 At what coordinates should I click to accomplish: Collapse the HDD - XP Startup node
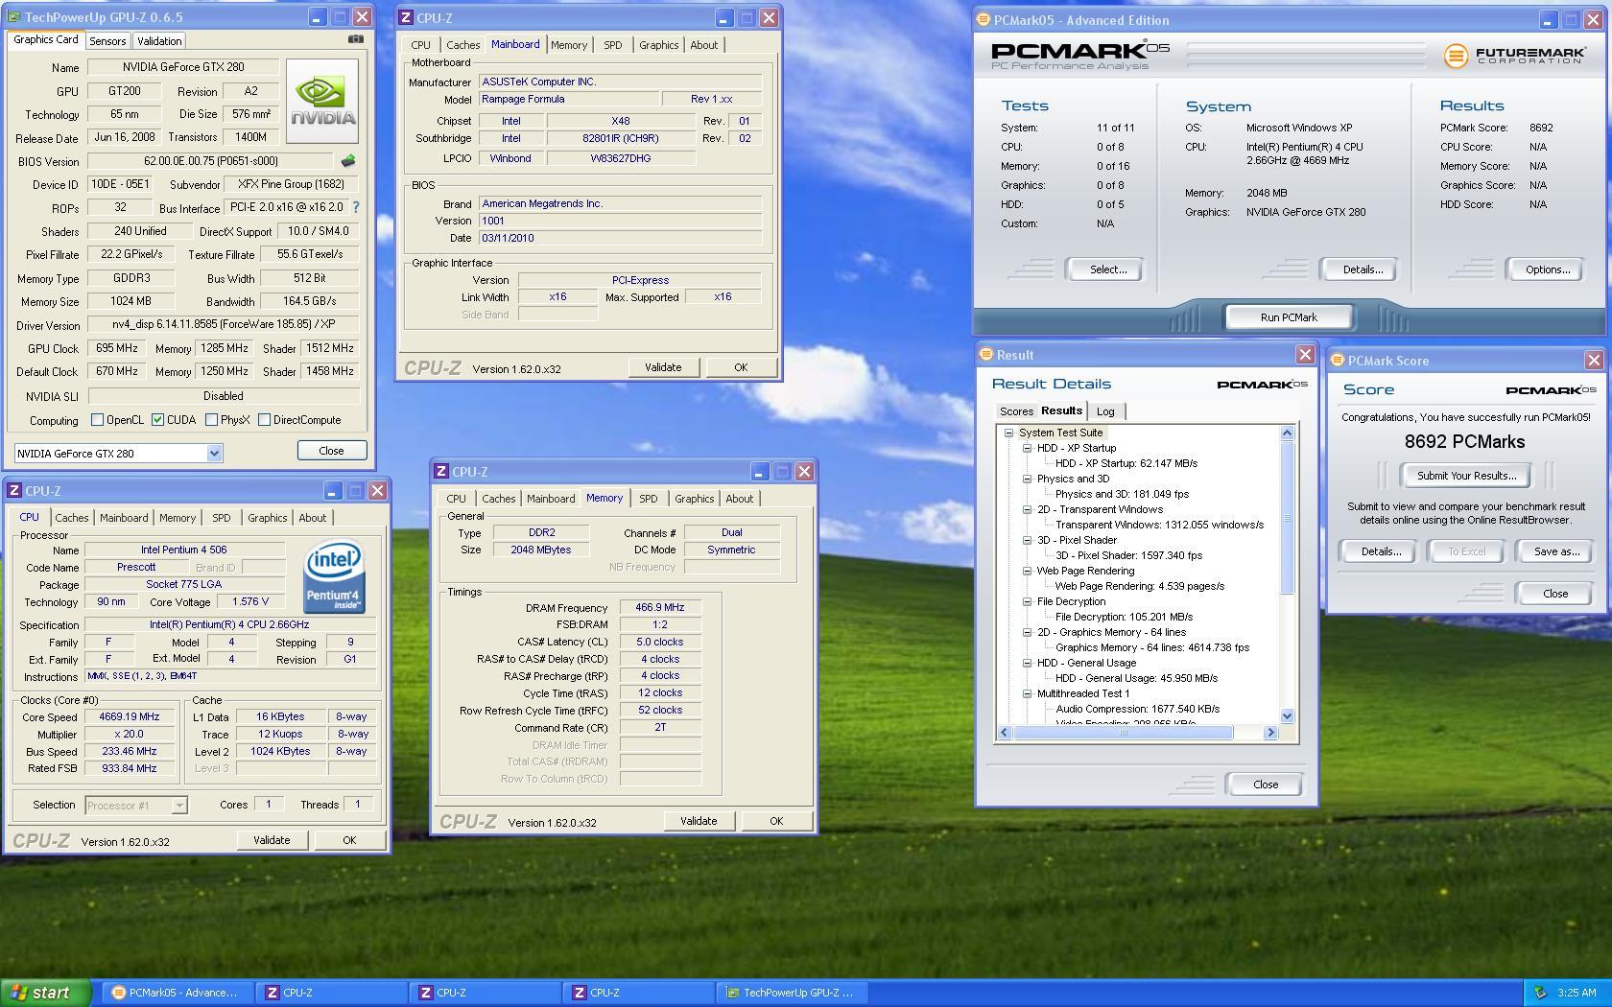1028,449
